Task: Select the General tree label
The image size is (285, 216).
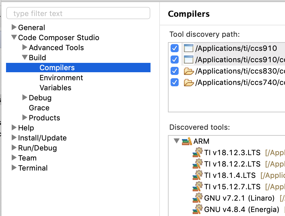Action: 32,28
